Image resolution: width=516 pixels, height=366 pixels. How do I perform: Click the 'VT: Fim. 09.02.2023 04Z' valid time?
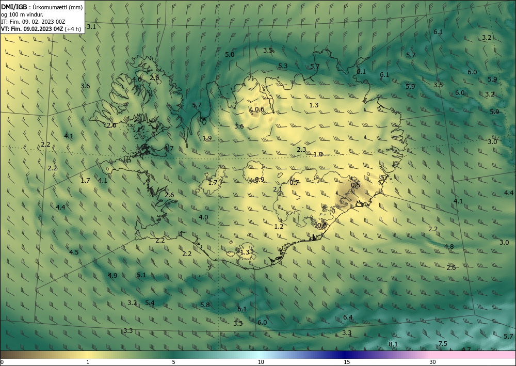(32, 29)
